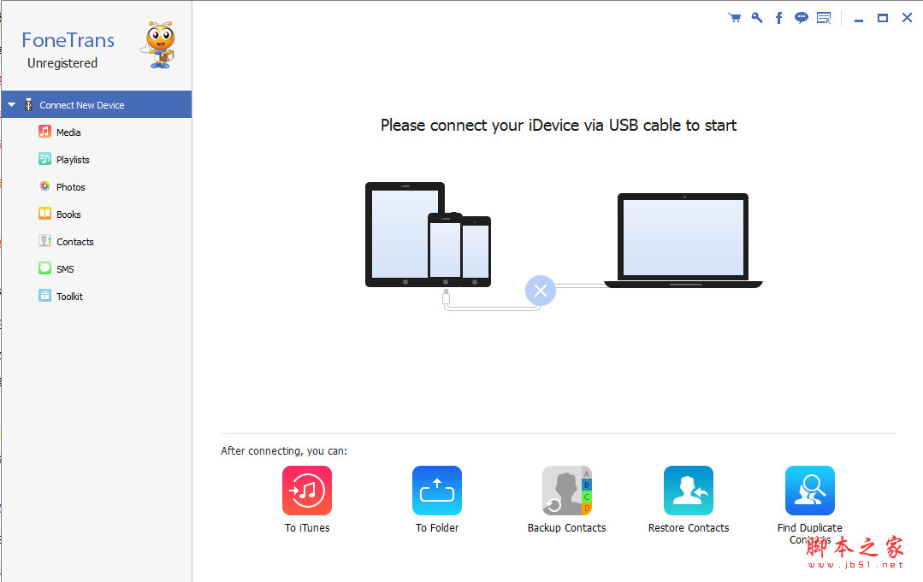Click the blue Toolkit briefcase icon
The image size is (923, 582).
[44, 295]
